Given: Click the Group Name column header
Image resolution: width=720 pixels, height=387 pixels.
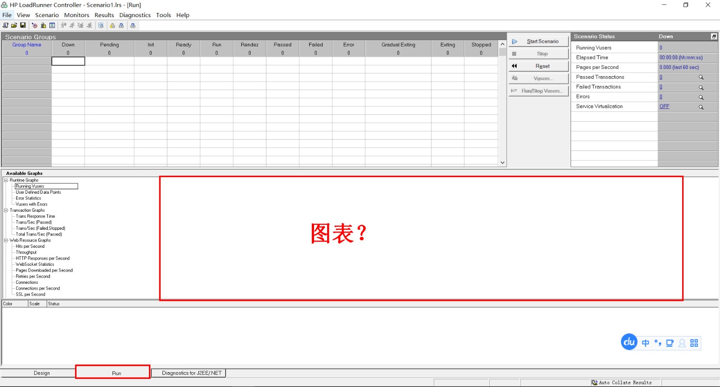Looking at the screenshot, I should pyautogui.click(x=27, y=45).
